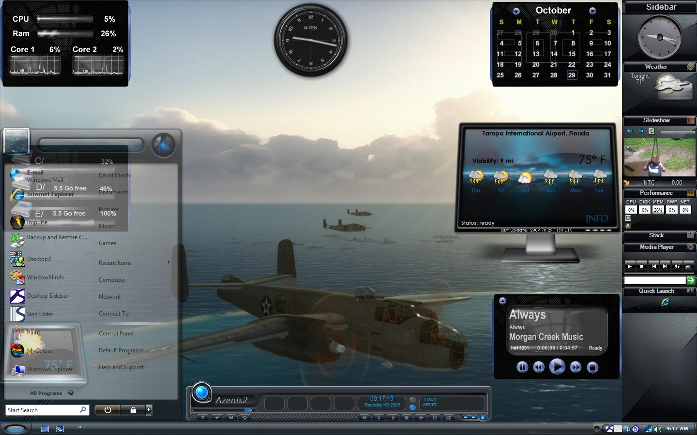Click the Slideshow progress slider in sidebar

(677, 132)
